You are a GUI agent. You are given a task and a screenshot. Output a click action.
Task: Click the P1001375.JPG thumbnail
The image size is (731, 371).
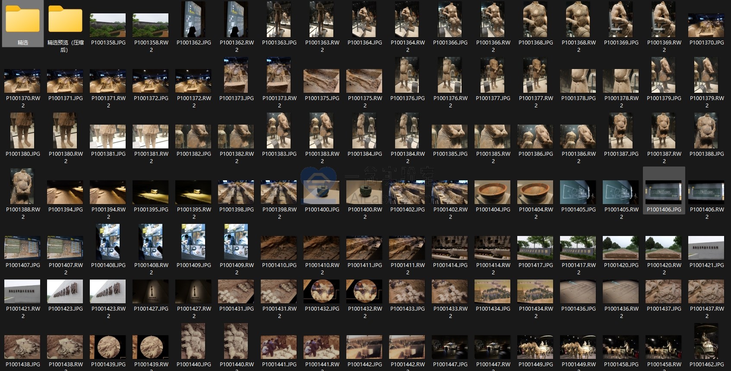[322, 81]
